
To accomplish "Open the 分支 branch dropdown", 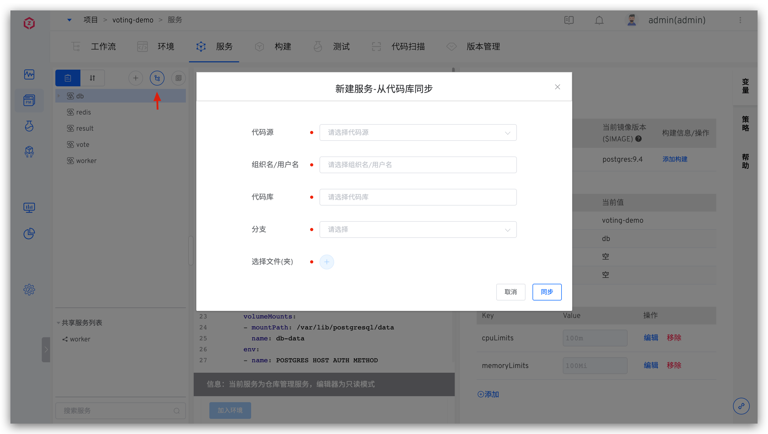I will tap(418, 230).
